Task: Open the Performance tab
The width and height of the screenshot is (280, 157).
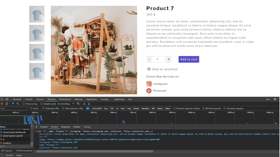Action: point(65,99)
